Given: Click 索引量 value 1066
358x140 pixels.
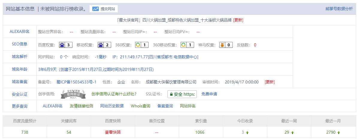Looking at the screenshot, I should 200,132.
